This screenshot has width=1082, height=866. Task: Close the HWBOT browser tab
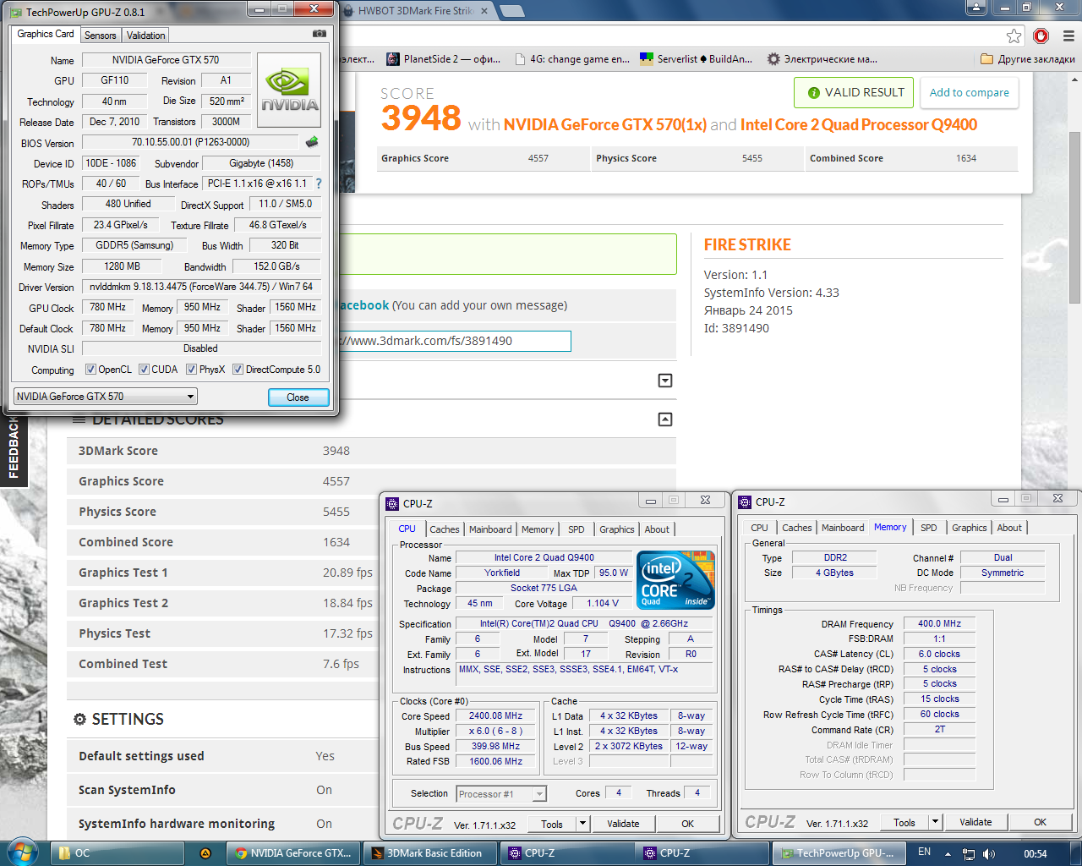[484, 11]
